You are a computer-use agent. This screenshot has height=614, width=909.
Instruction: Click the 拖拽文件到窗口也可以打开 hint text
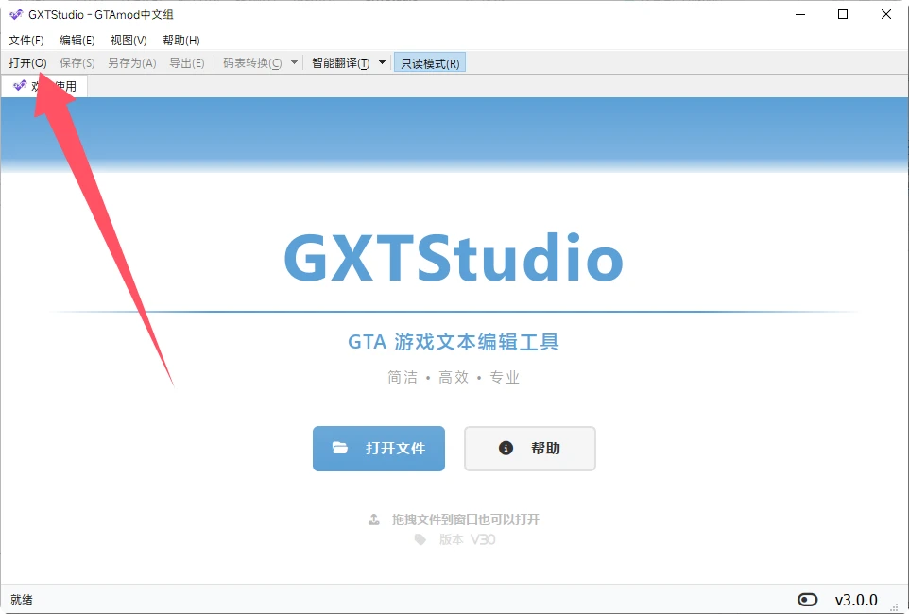[x=466, y=520]
